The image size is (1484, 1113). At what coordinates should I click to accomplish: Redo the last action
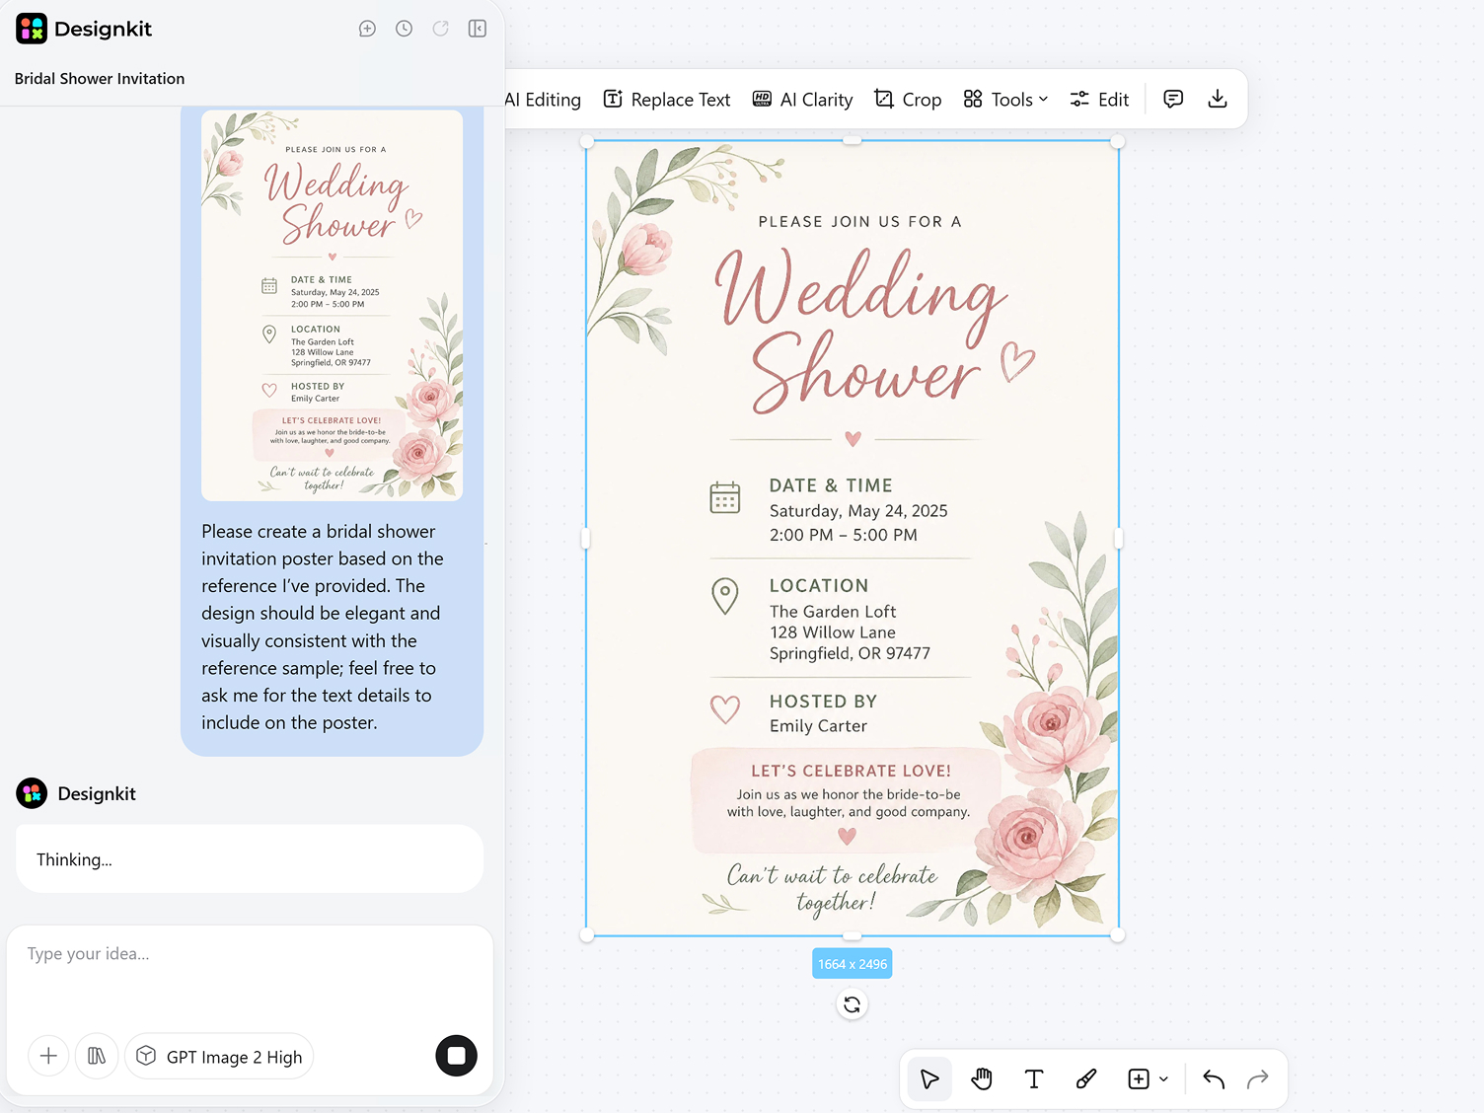click(x=1258, y=1079)
